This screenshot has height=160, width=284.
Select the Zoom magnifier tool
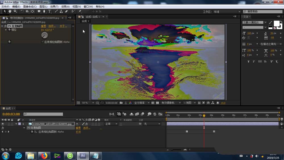[15, 11]
